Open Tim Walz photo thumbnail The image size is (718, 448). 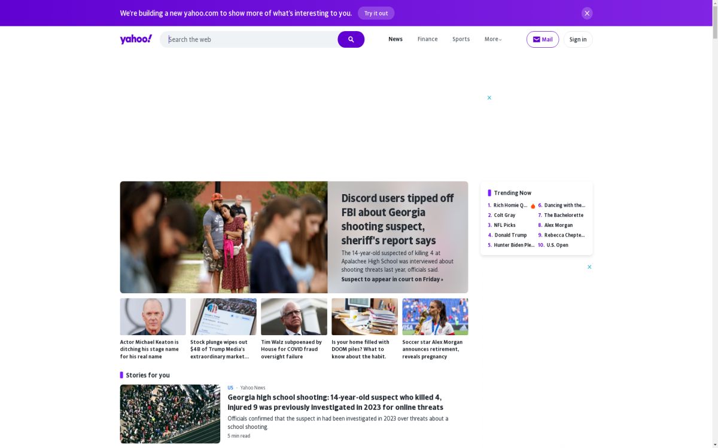[294, 317]
